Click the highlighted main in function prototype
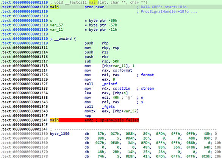Image resolution: width=222 pixels, height=159 pixels. click(93, 2)
